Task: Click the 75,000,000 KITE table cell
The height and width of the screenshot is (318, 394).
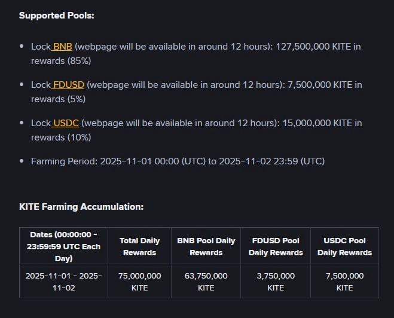Action: (x=139, y=282)
